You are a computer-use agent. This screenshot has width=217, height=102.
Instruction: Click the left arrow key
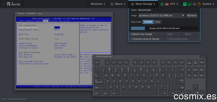(x=189, y=92)
